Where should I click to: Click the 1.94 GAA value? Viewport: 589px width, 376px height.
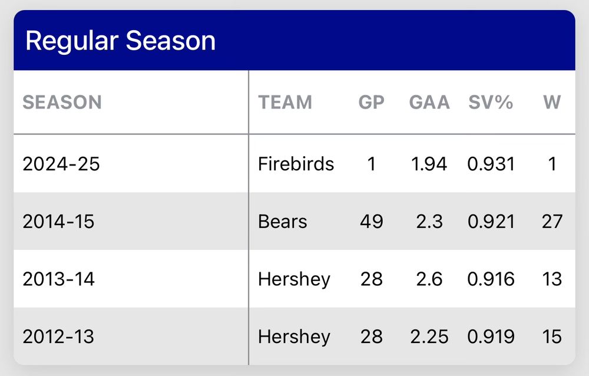tap(429, 164)
